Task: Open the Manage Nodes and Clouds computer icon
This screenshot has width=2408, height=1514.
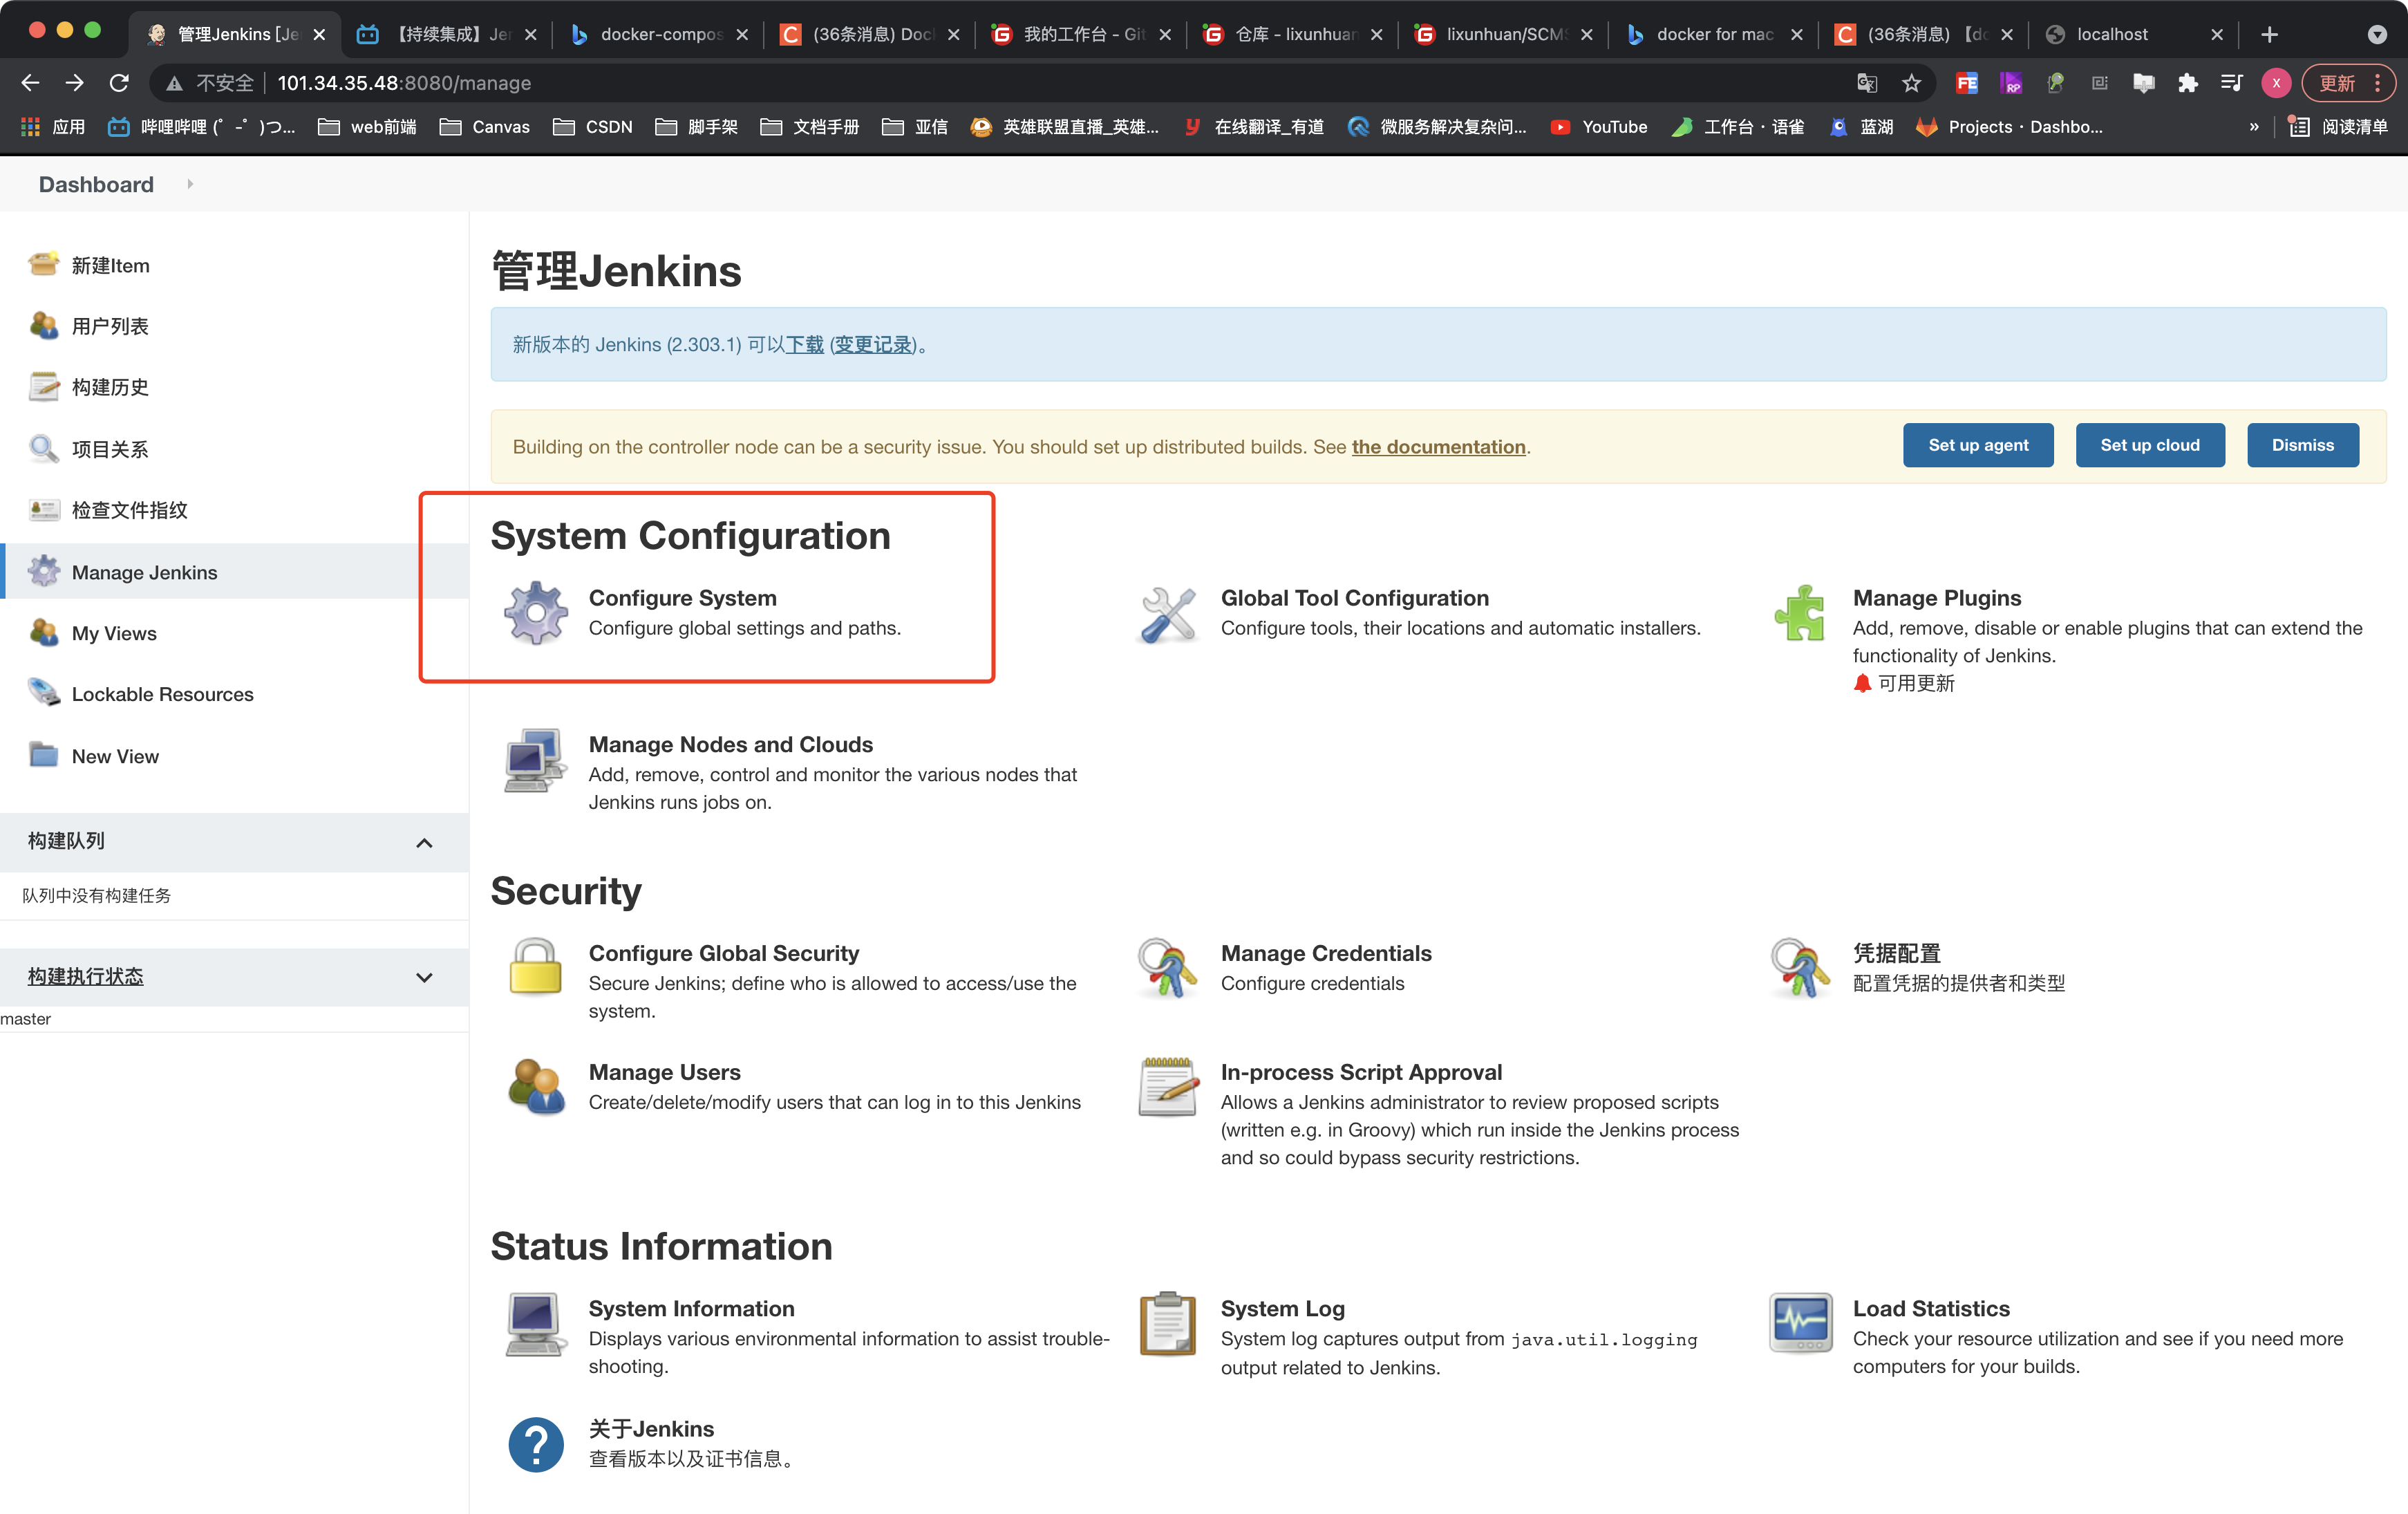Action: [536, 760]
